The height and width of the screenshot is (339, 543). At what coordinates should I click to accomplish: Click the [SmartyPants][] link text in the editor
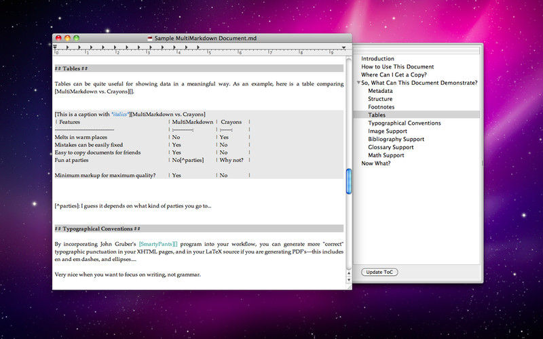click(157, 243)
